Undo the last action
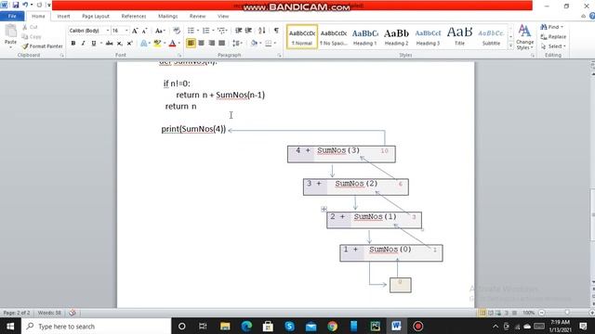Screen dimensions: 595x334 25,5
